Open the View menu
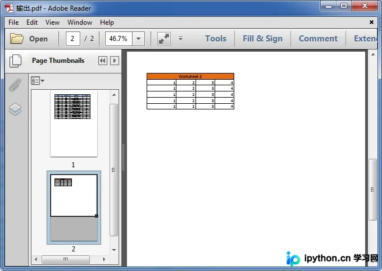Viewport: 382px width, 271px height. tap(52, 22)
